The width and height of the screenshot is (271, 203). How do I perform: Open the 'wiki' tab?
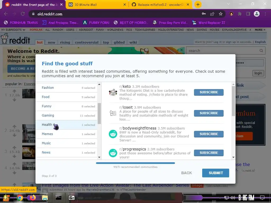tap(133, 42)
